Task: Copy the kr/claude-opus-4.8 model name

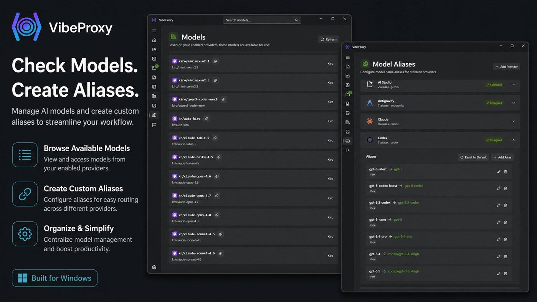Action: point(217,215)
